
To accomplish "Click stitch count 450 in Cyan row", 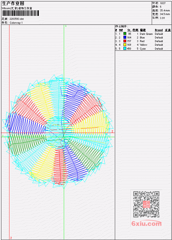I will click(129, 49).
